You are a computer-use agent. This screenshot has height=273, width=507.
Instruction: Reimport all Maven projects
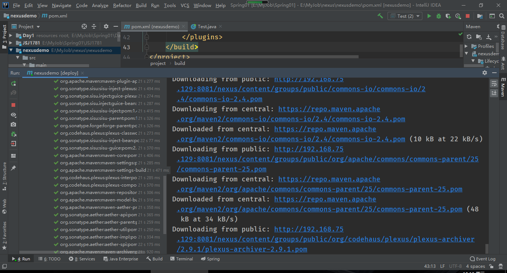point(469,37)
